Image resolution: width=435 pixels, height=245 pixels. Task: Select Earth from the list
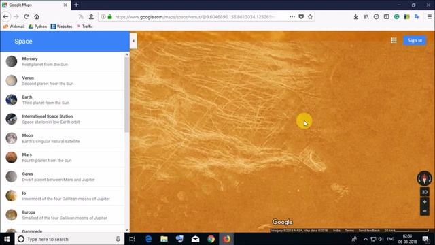(63, 100)
